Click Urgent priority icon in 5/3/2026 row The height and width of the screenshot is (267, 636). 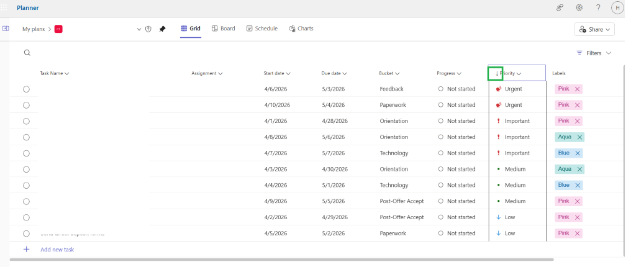[x=499, y=89]
